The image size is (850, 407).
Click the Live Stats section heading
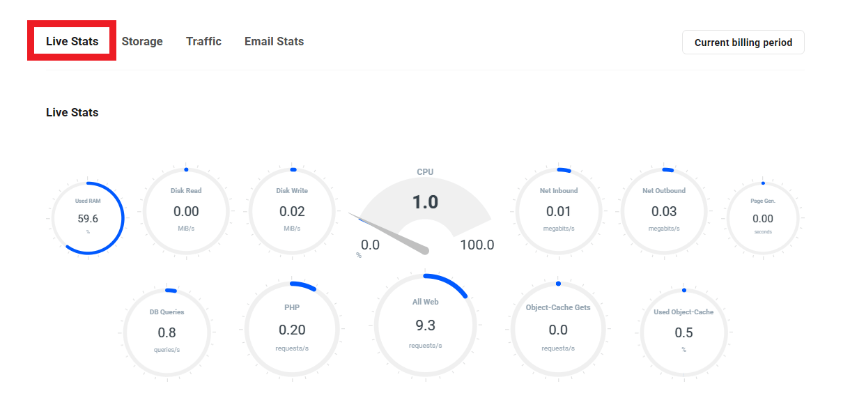tap(72, 112)
